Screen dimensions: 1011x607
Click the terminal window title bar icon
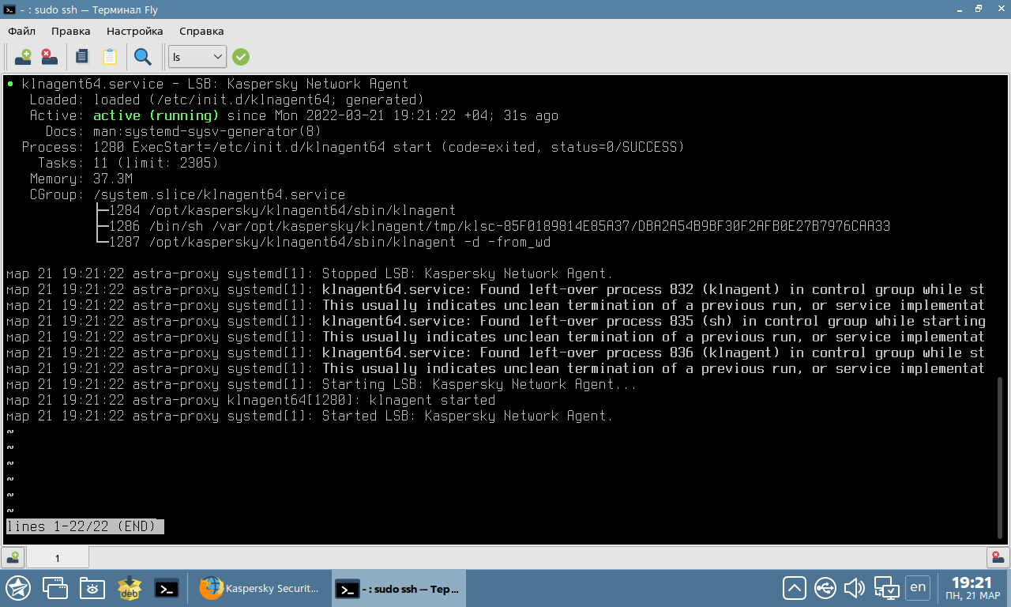(x=10, y=9)
